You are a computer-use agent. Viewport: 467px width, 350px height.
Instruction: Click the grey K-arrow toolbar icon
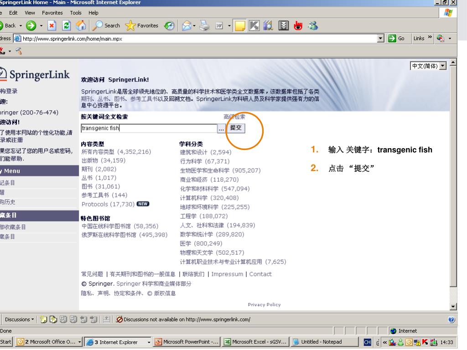[254, 26]
